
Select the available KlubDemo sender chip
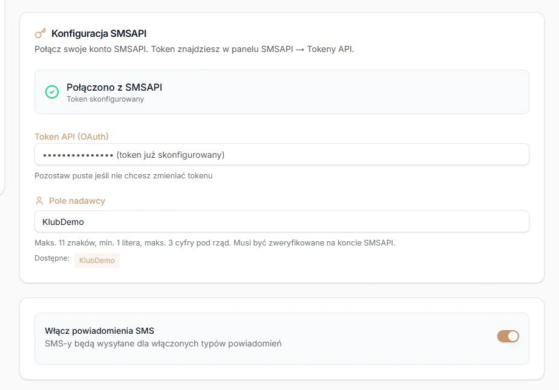[97, 261]
